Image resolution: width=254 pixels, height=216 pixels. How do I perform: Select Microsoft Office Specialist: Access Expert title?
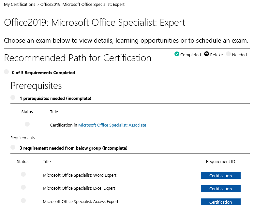[x=81, y=202]
